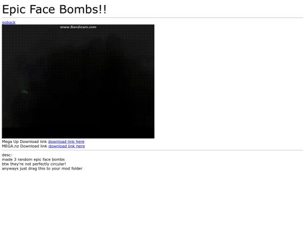The height and width of the screenshot is (228, 305).
Task: Click the Epic Face Bombs!! heading
Action: (x=54, y=10)
